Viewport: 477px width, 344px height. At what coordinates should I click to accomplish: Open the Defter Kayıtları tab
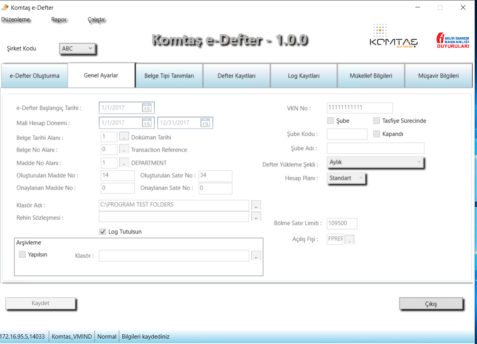[x=237, y=76]
